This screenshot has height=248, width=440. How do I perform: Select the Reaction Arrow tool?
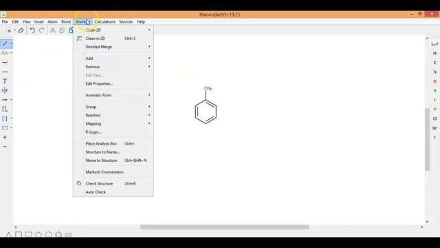(5, 100)
